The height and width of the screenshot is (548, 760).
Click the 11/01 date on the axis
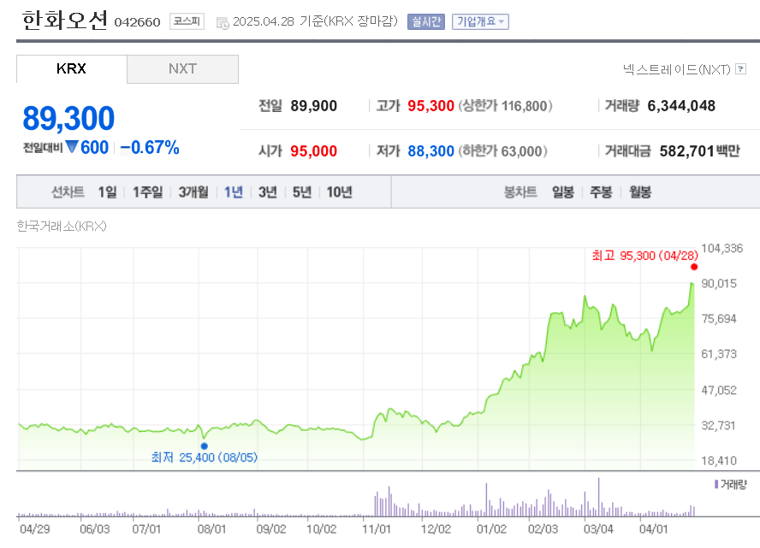[x=376, y=529]
